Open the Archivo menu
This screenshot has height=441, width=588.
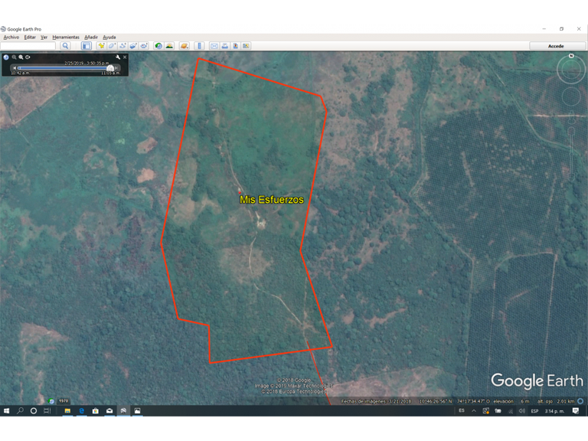tap(11, 37)
